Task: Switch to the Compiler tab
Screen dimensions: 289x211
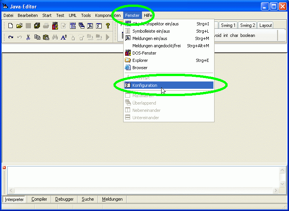Action: [39, 199]
